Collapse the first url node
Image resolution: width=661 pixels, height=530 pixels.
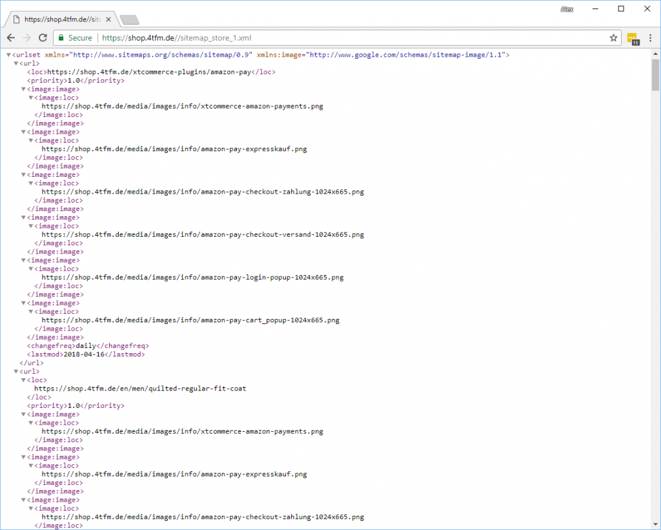pos(16,64)
